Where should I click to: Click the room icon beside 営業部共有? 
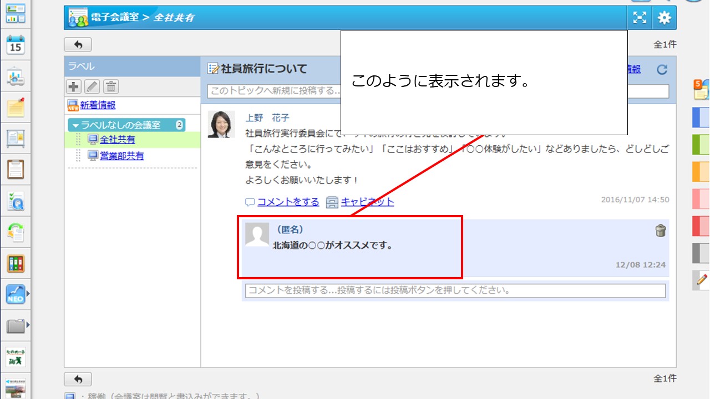[93, 156]
